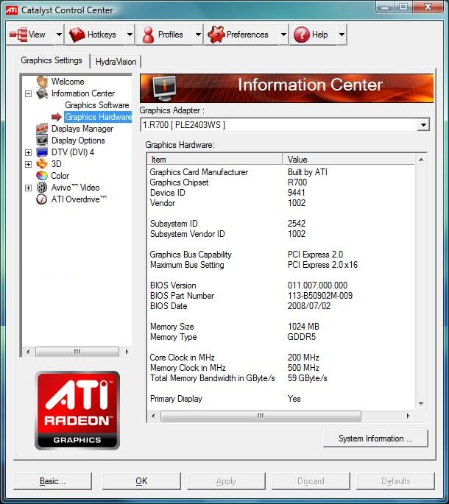Click the 3D cube icon

42,164
